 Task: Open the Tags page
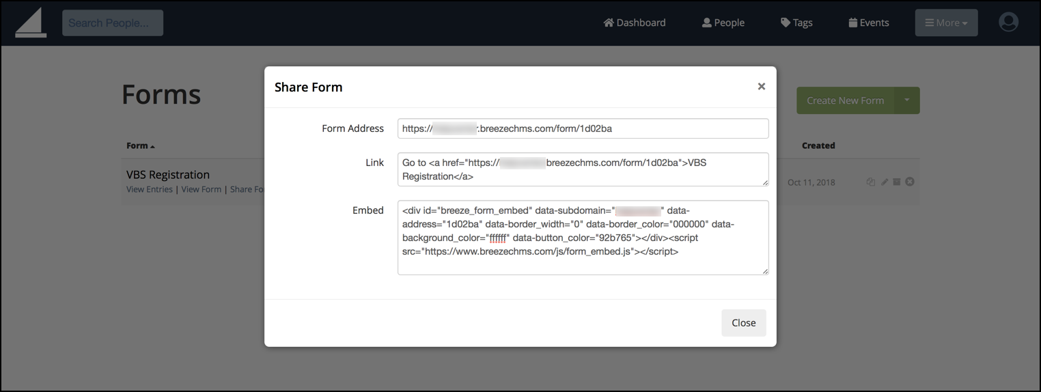click(796, 23)
